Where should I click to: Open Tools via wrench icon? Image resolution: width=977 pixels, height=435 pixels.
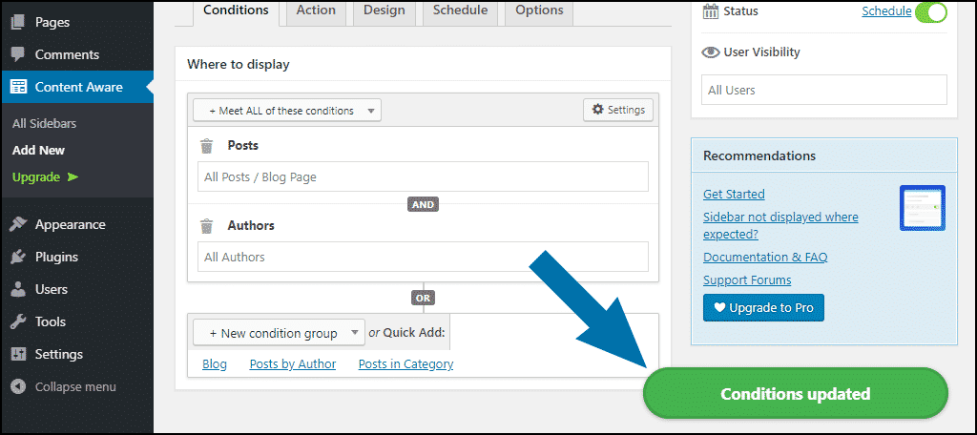tap(19, 321)
